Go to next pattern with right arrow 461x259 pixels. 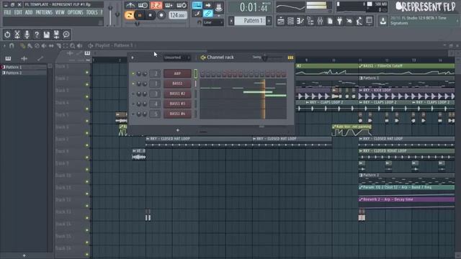(269, 21)
